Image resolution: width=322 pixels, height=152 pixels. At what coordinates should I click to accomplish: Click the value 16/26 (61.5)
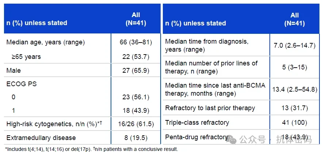[136, 124]
